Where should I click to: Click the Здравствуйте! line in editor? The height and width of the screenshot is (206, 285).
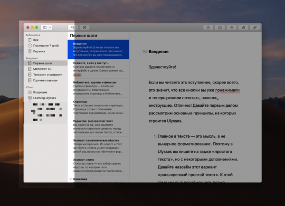162,67
